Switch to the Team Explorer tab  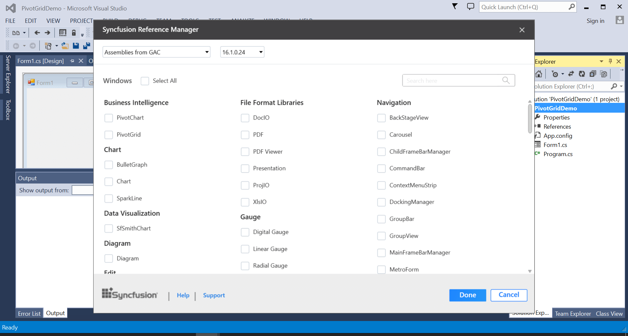click(x=573, y=313)
